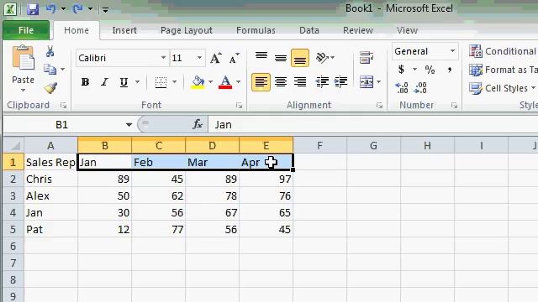Screen dimensions: 538x302
Task: Toggle Center horizontal alignment
Action: point(281,82)
